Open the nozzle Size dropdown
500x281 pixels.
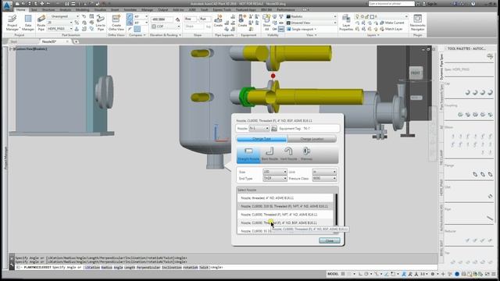tap(274, 172)
